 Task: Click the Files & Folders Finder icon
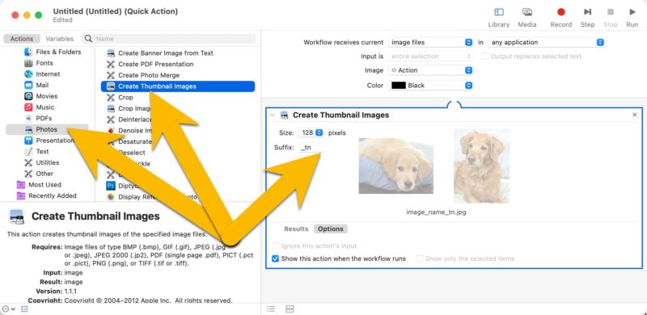pyautogui.click(x=28, y=52)
